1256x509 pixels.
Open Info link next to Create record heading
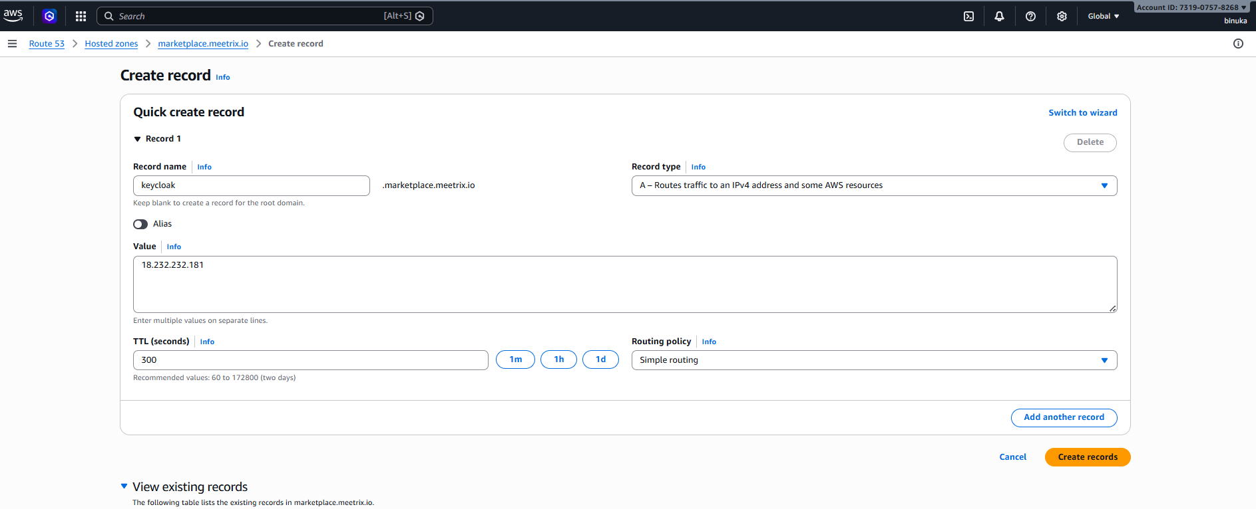[x=222, y=77]
